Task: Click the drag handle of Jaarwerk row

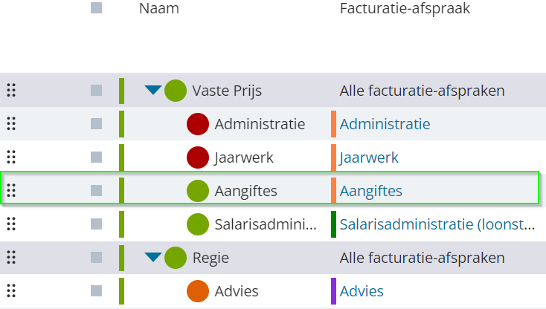Action: point(11,157)
